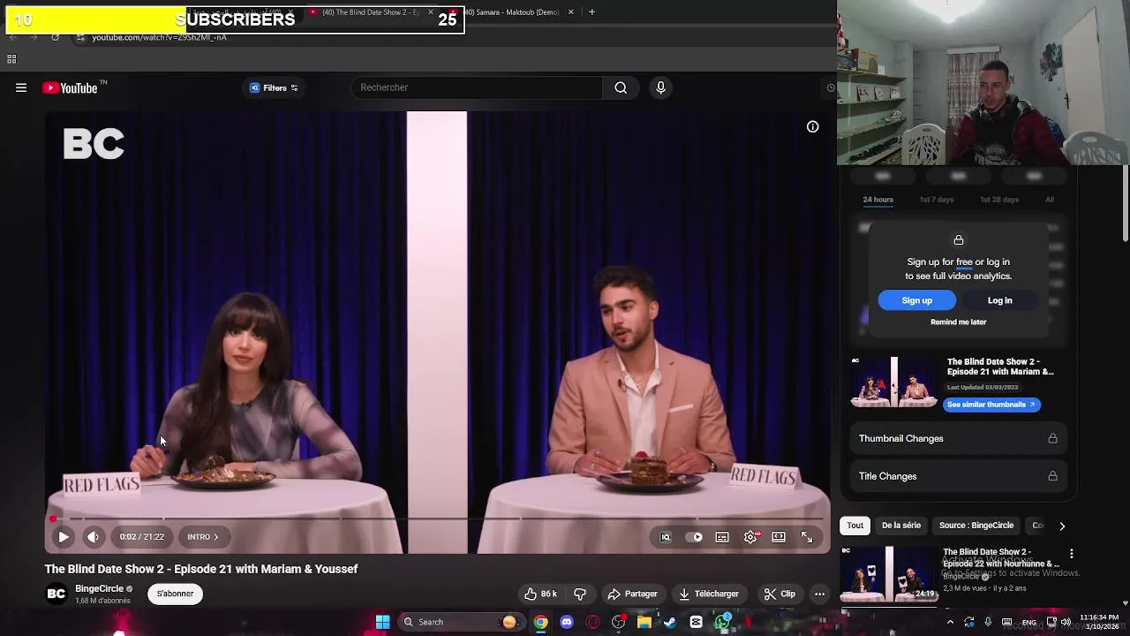Select the Tout filter chip
This screenshot has height=636, width=1130.
coord(855,526)
